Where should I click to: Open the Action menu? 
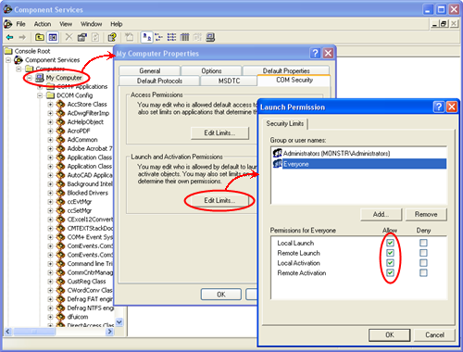43,24
